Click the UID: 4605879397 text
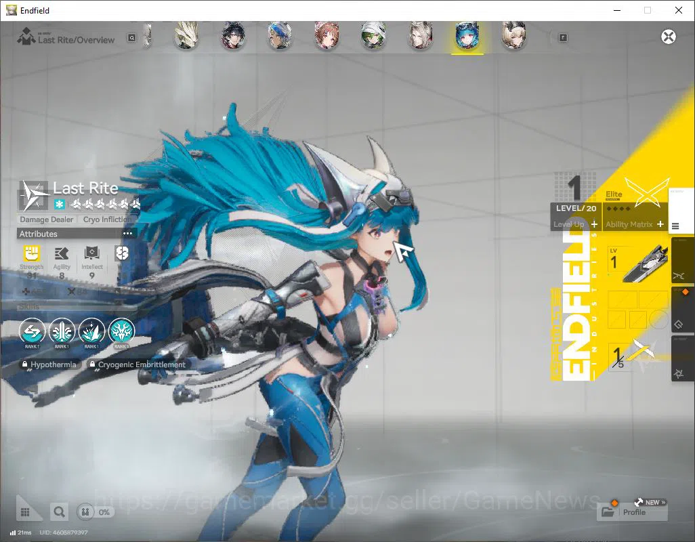Image resolution: width=695 pixels, height=542 pixels. pyautogui.click(x=64, y=533)
